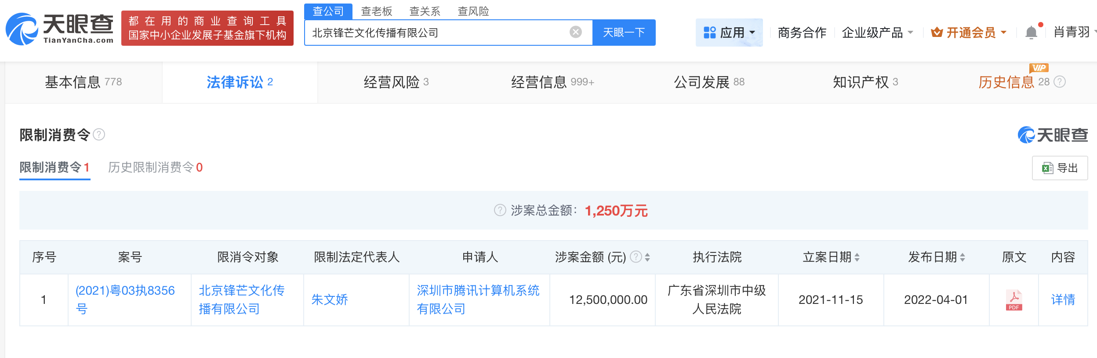Expand the 应用 dropdown menu
The image size is (1097, 358).
pos(729,33)
